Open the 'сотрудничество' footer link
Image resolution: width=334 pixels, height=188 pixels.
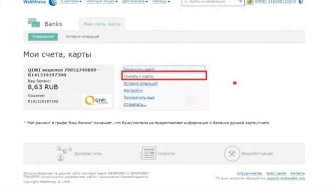[x=249, y=173]
